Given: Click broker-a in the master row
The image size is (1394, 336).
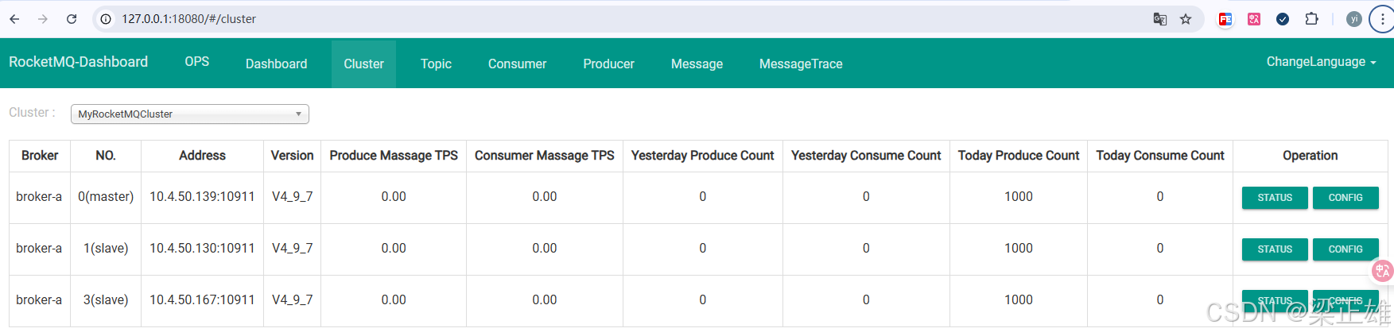Looking at the screenshot, I should click(39, 196).
